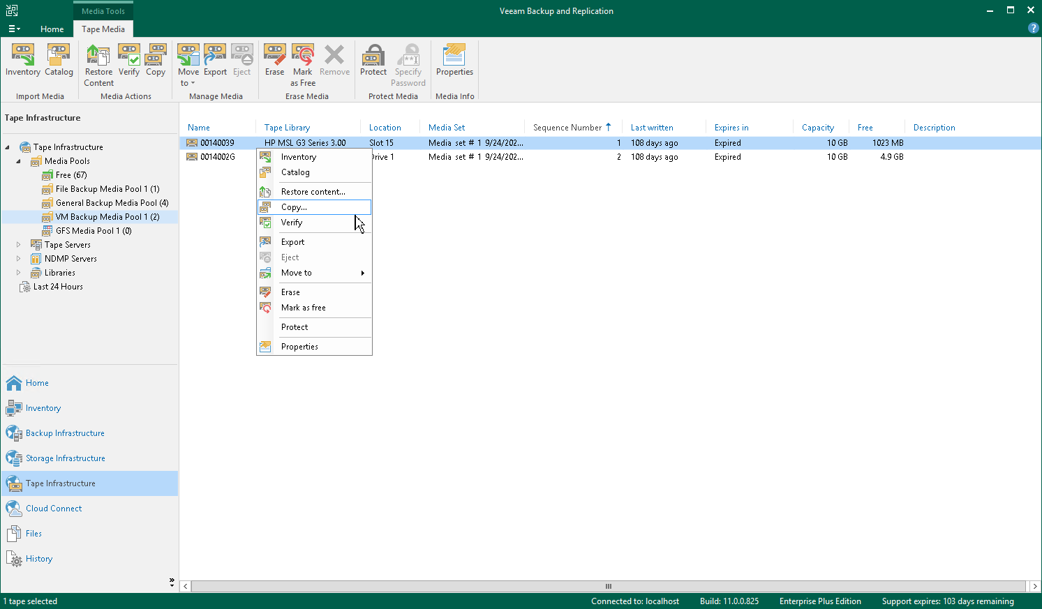Screen dimensions: 1042x609
Task: Click the scroll right arrow
Action: tap(1034, 587)
